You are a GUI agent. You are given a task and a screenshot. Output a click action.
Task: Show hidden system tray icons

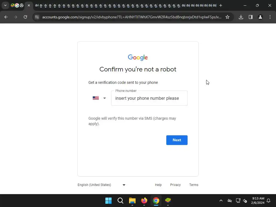(221, 201)
